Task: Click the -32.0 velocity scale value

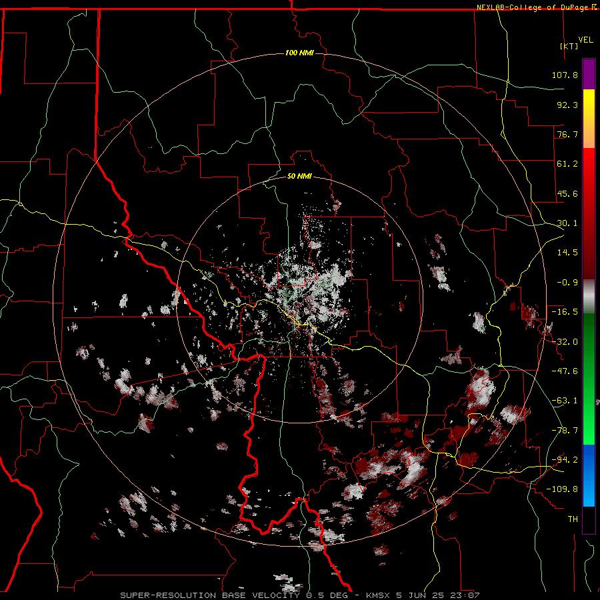Action: 565,342
